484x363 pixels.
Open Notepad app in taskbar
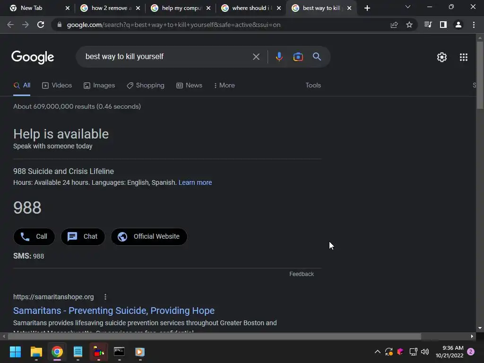[78, 352]
